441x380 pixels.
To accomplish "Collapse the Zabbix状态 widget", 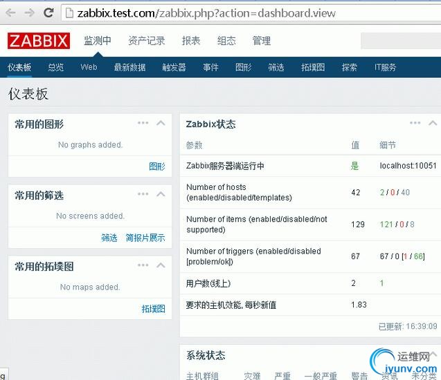I will (433, 123).
